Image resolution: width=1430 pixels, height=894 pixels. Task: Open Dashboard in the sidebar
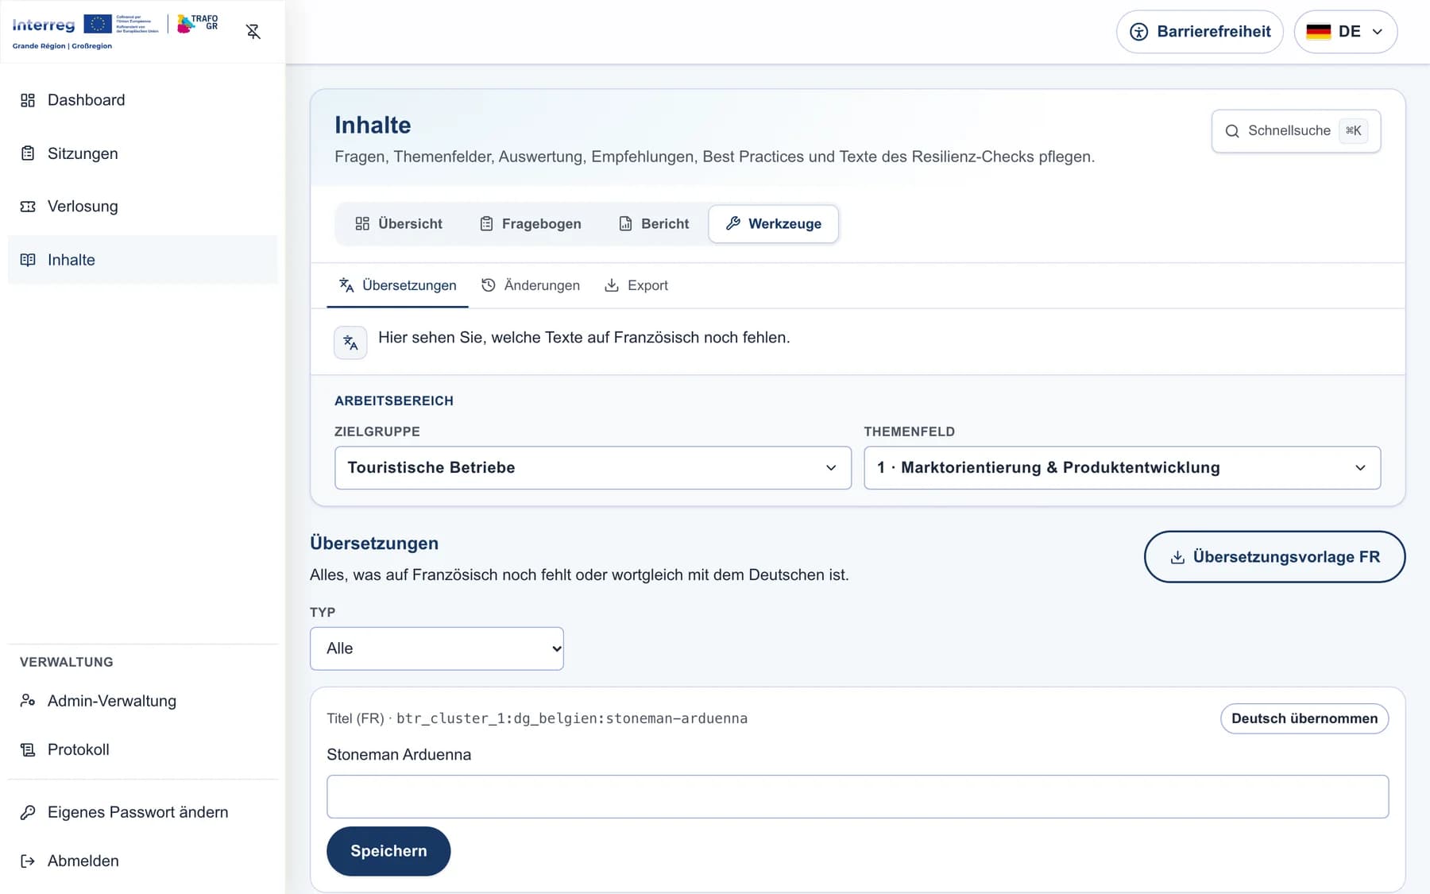pos(143,100)
